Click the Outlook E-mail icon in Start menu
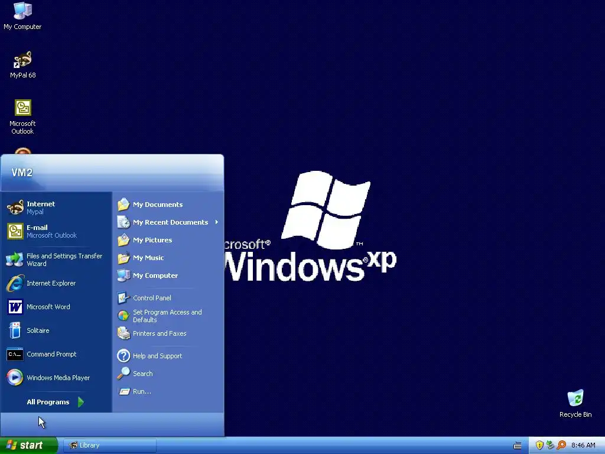 [15, 231]
